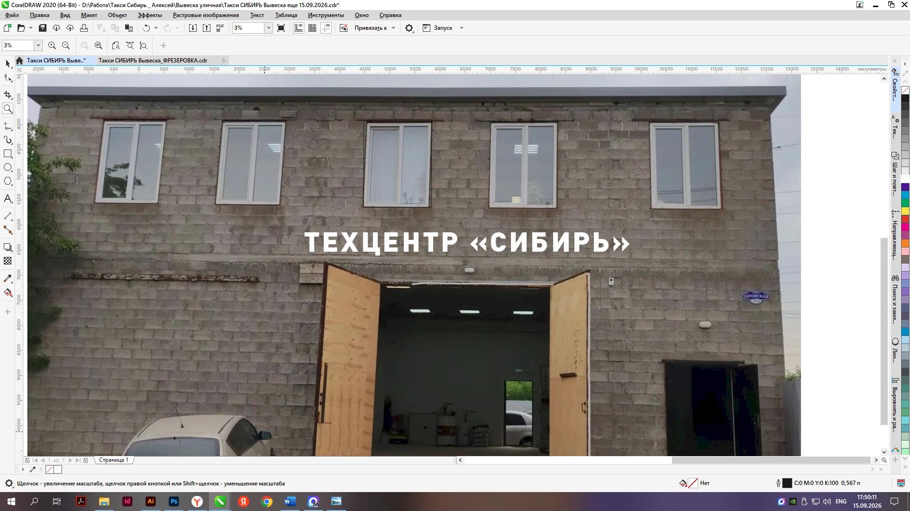
Task: Select the Freehand drawing tool
Action: (x=8, y=126)
